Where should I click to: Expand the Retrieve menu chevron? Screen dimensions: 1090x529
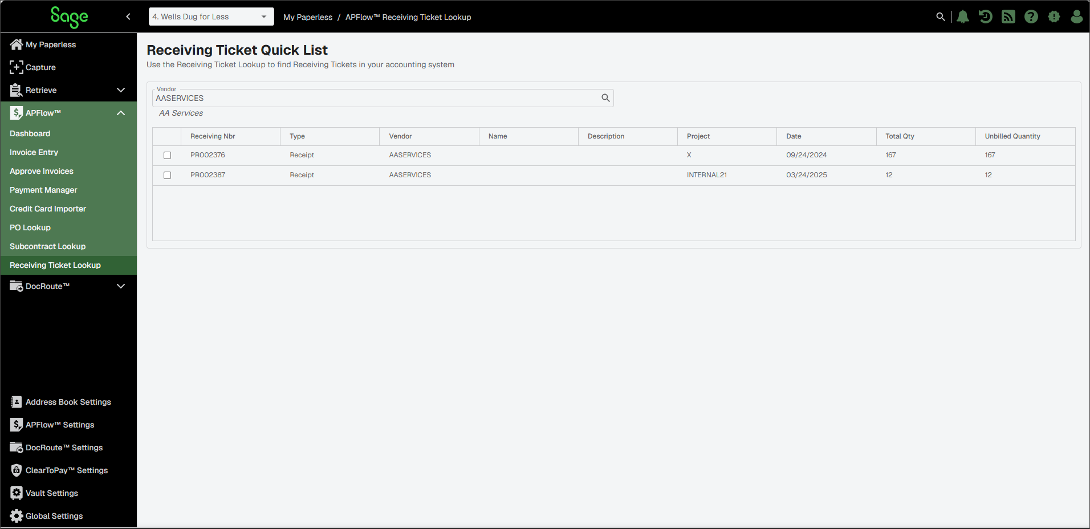click(121, 90)
